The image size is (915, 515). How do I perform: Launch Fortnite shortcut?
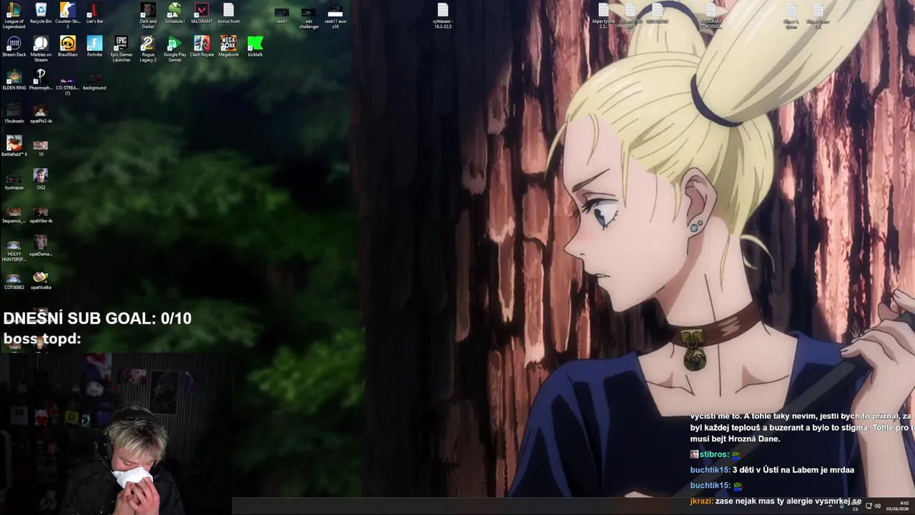(x=94, y=46)
